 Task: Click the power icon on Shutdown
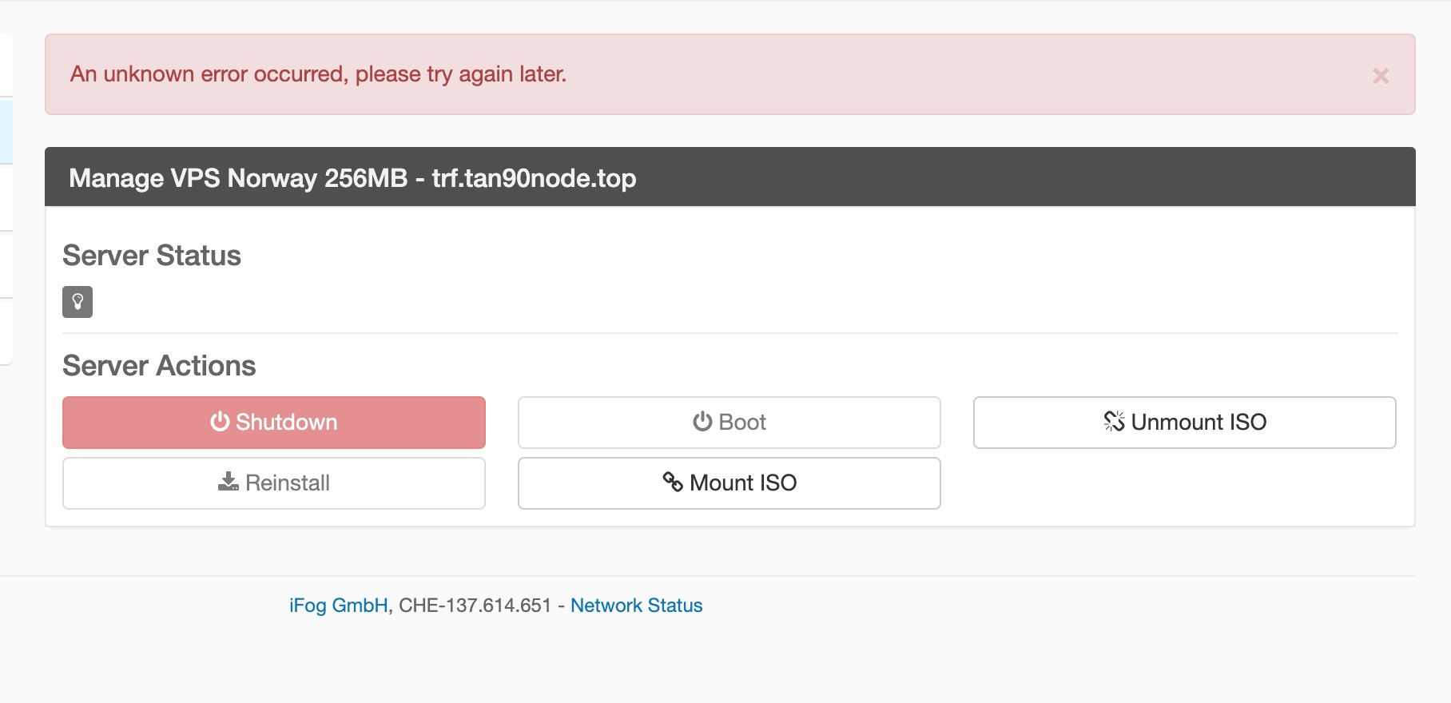point(220,421)
